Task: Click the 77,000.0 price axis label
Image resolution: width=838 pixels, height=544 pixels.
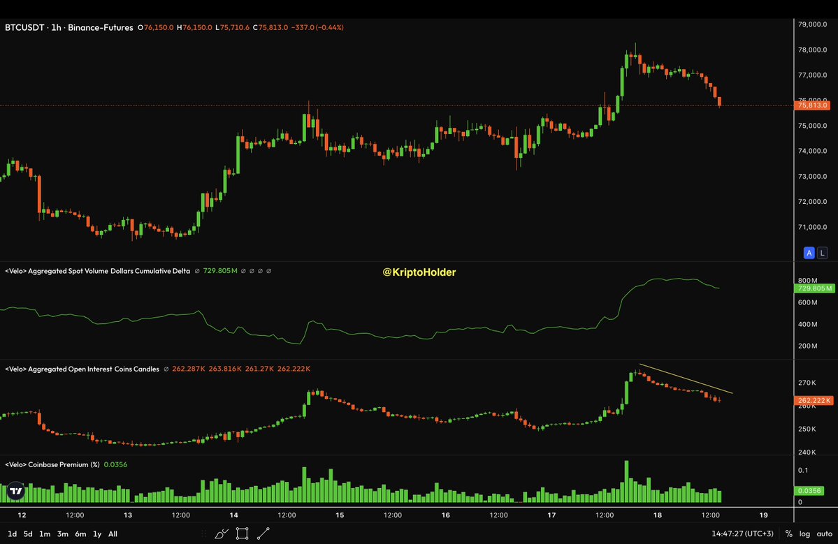Action: [812, 75]
